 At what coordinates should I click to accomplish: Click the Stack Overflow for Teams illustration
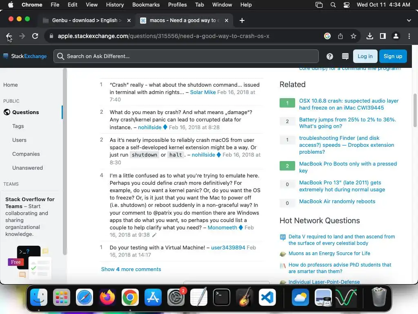pyautogui.click(x=29, y=262)
